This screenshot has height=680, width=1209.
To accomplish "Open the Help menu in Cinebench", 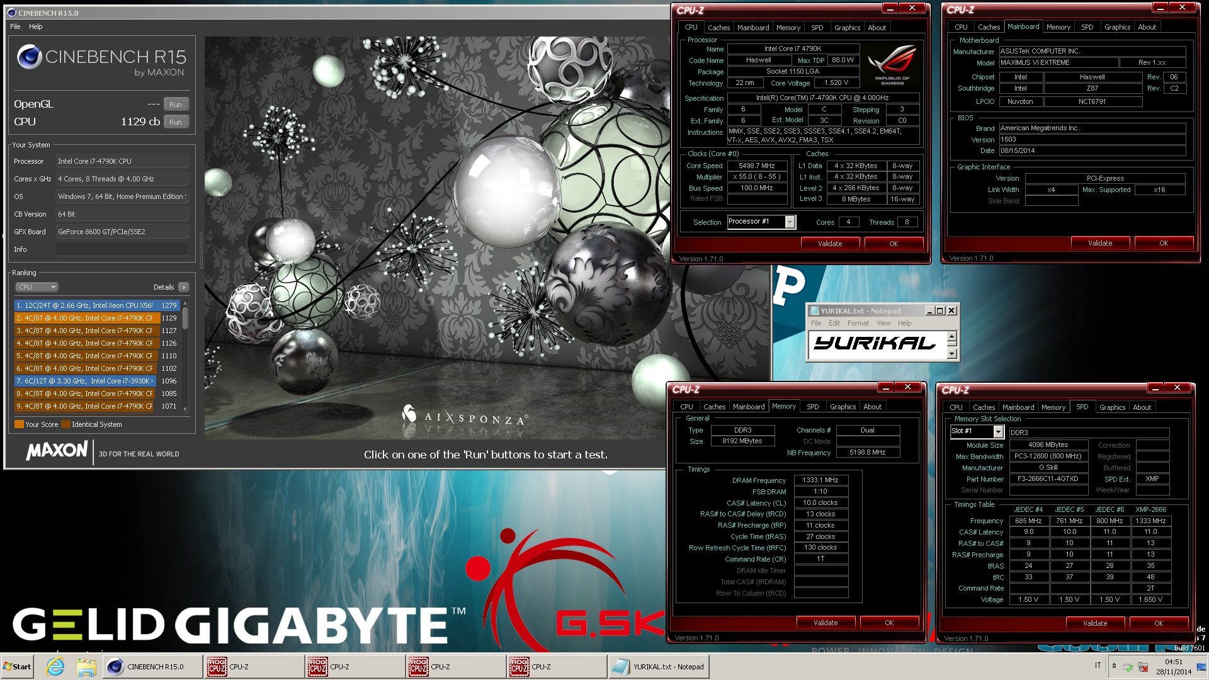I will tap(36, 26).
